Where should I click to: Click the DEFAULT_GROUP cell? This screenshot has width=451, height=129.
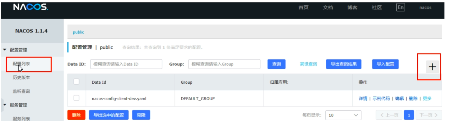219,98
